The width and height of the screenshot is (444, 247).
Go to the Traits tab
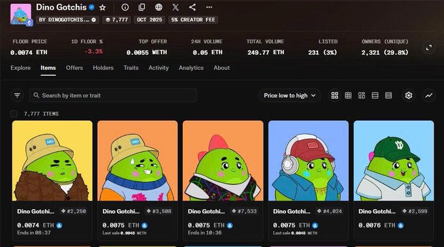point(131,68)
